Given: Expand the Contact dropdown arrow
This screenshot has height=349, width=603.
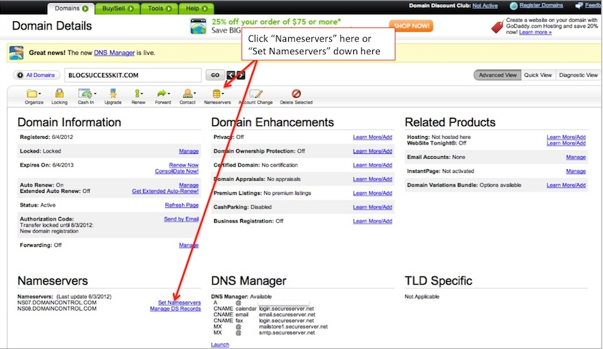Looking at the screenshot, I should 194,94.
